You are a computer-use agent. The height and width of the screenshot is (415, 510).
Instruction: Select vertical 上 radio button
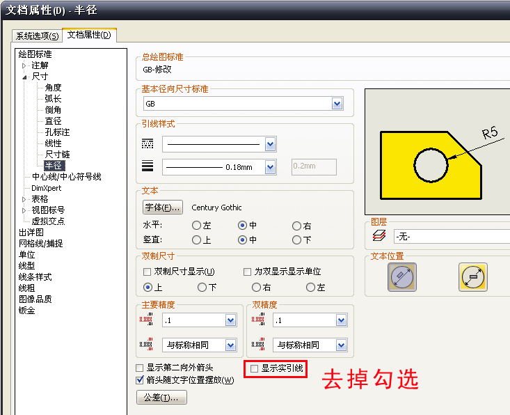[x=196, y=240]
